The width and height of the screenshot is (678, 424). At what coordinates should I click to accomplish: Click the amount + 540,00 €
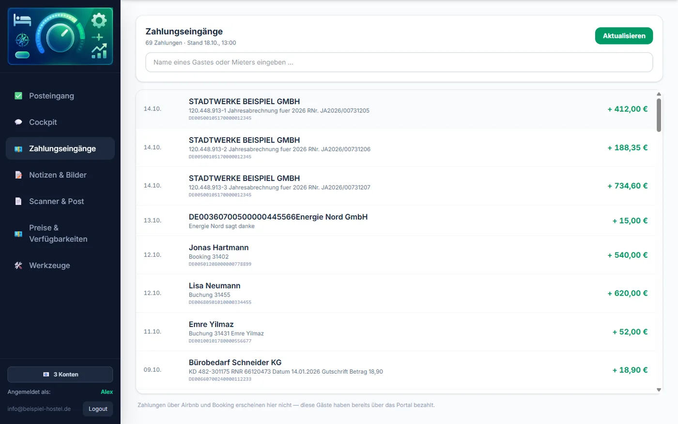point(628,255)
